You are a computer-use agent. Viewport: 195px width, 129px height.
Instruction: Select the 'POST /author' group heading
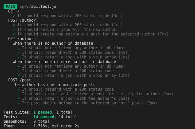22,20
